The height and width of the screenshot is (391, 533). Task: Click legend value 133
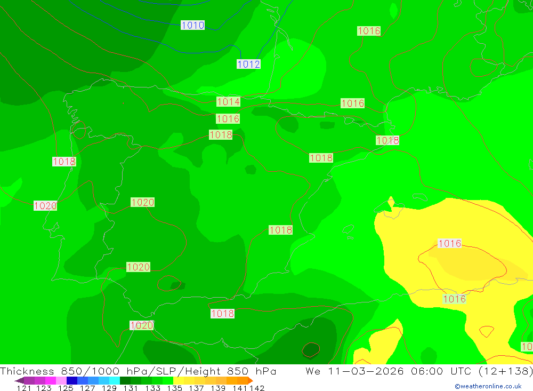152,388
